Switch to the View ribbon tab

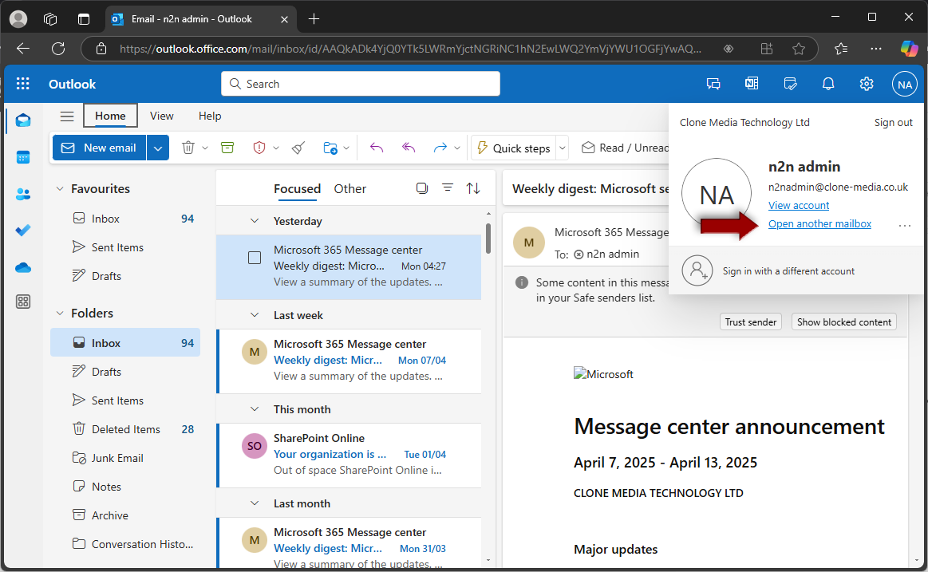click(161, 116)
